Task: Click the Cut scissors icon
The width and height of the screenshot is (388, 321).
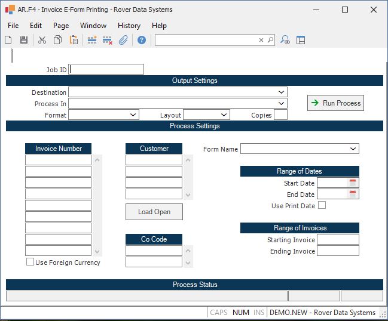Action: (42, 40)
